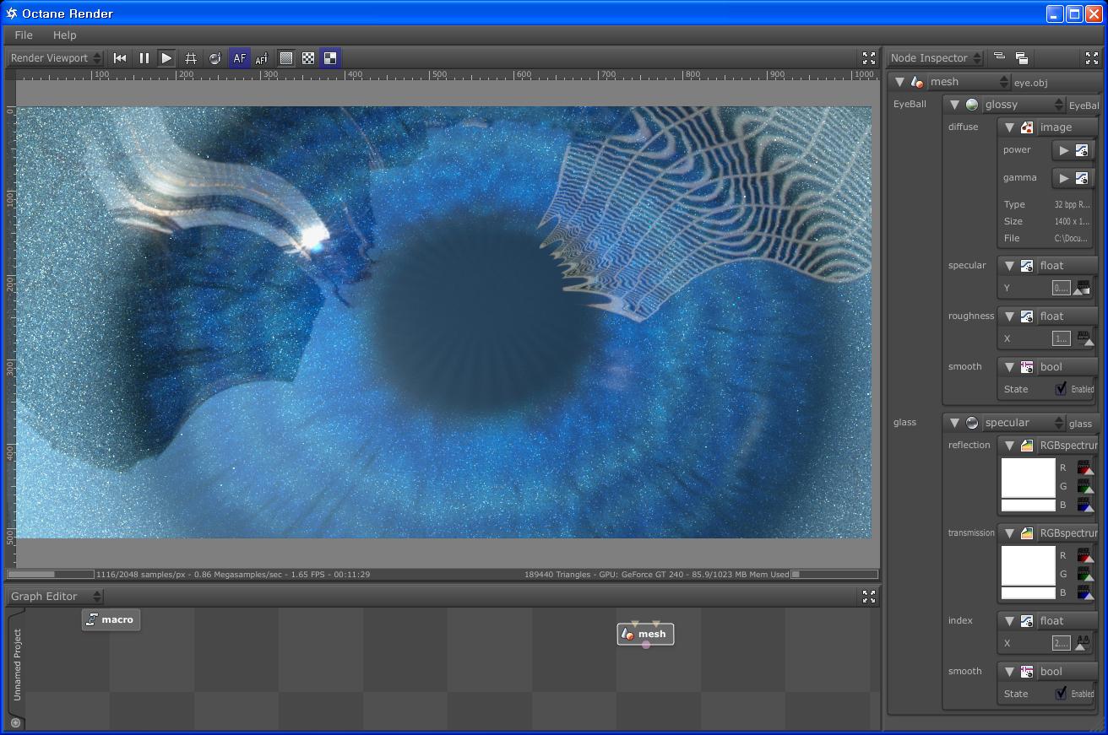Toggle the EyeBall smooth Enabled checkbox
Image resolution: width=1108 pixels, height=735 pixels.
pyautogui.click(x=1061, y=389)
